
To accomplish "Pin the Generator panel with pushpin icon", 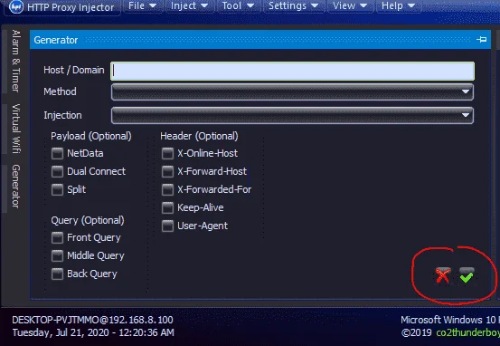I will [x=482, y=40].
